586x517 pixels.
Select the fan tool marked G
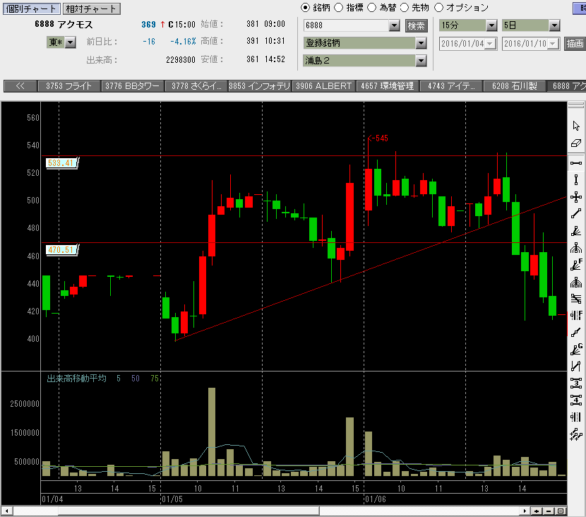coord(576,350)
